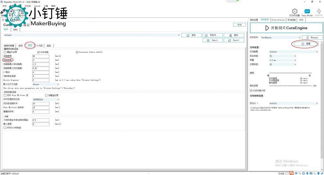The width and height of the screenshot is (324, 175).
Task: Click the Sogou S logo icon
Action: [291, 173]
